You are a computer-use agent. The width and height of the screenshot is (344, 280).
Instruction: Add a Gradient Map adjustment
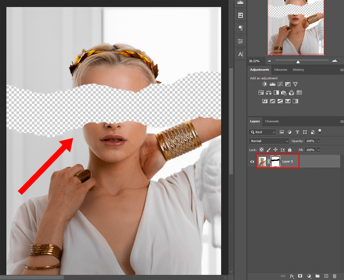click(296, 101)
